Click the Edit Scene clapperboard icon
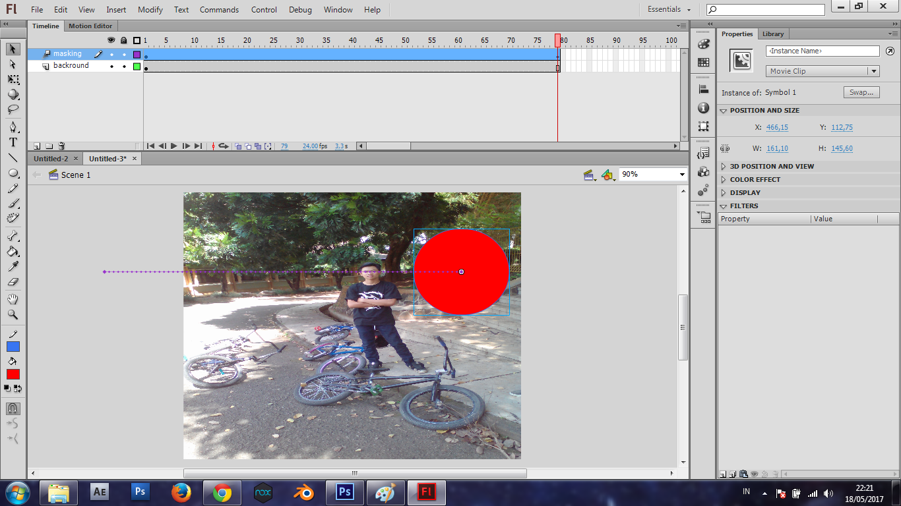The width and height of the screenshot is (901, 506). click(590, 175)
